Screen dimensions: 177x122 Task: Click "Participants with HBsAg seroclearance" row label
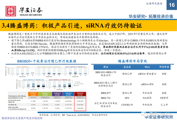pos(17,97)
